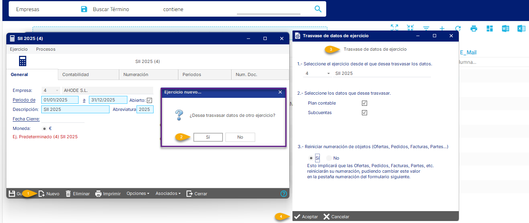Click the start date field 01/01/2025
This screenshot has width=529, height=223.
(60, 100)
